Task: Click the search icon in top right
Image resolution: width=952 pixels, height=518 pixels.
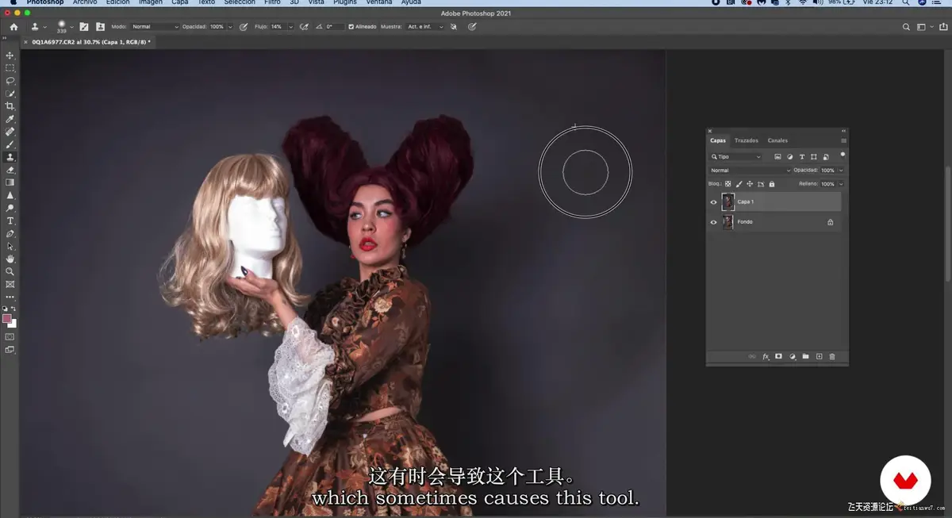Action: coord(907,27)
